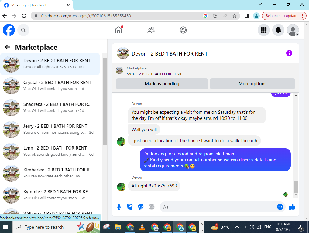
Task: Click Relaunch to update
Action: coord(281,16)
